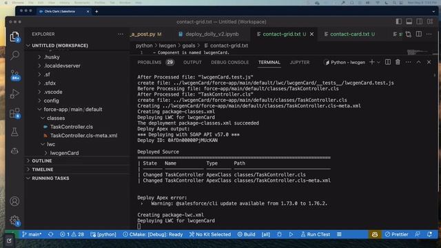Open the contact-card.txt tab
The width and height of the screenshot is (441, 248).
[349, 34]
